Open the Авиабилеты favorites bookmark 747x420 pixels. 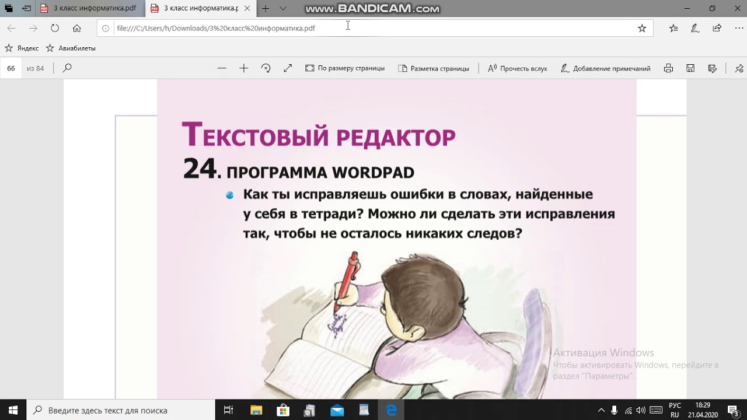point(71,48)
